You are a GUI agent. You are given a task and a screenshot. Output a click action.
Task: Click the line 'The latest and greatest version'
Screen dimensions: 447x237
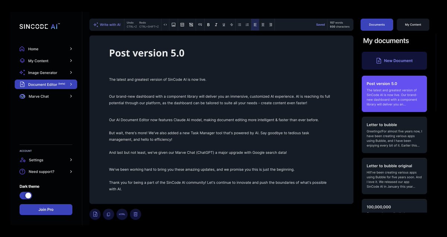click(158, 79)
